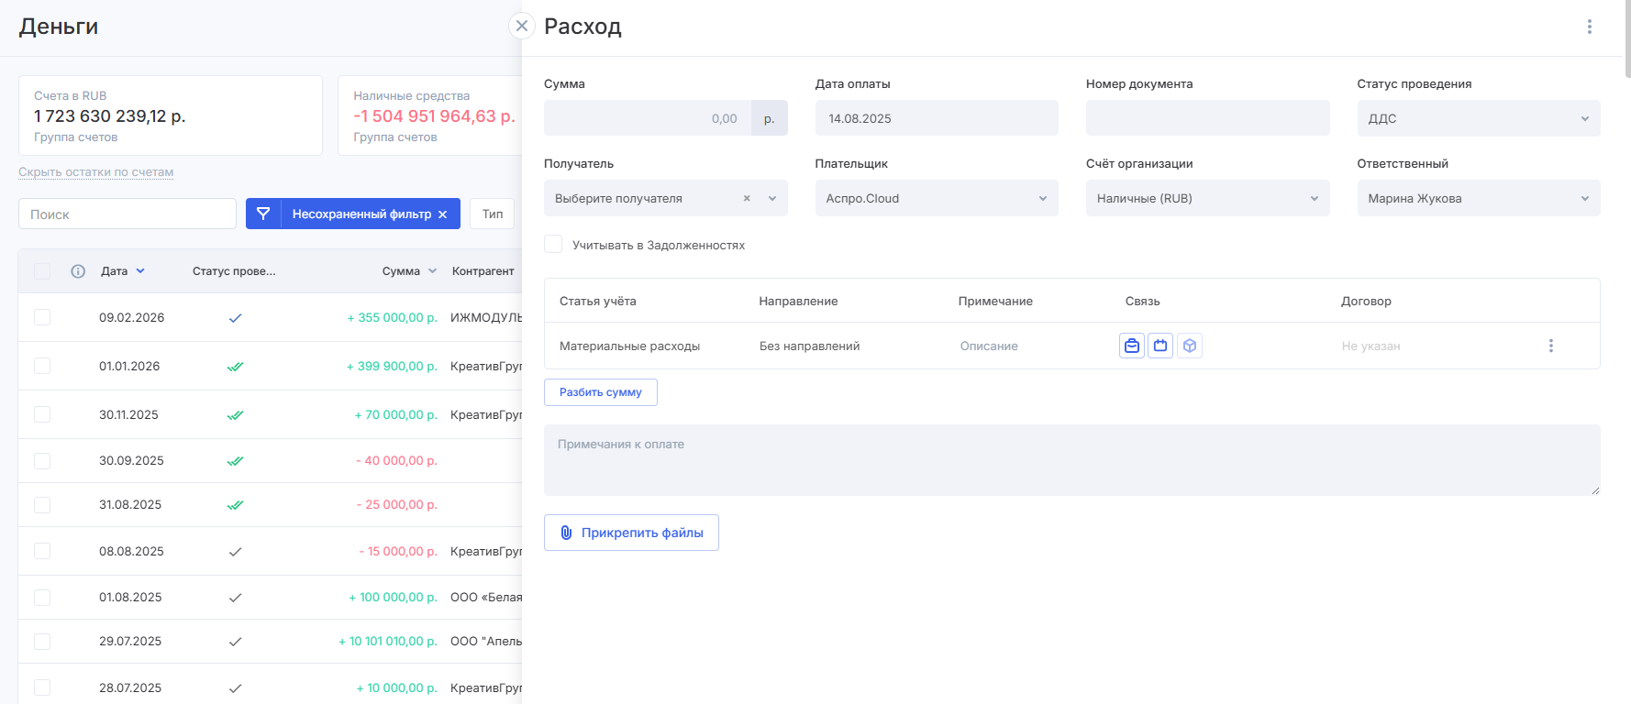The height and width of the screenshot is (704, 1631).
Task: Click Скрыть остатки по счетам link
Action: tap(95, 172)
